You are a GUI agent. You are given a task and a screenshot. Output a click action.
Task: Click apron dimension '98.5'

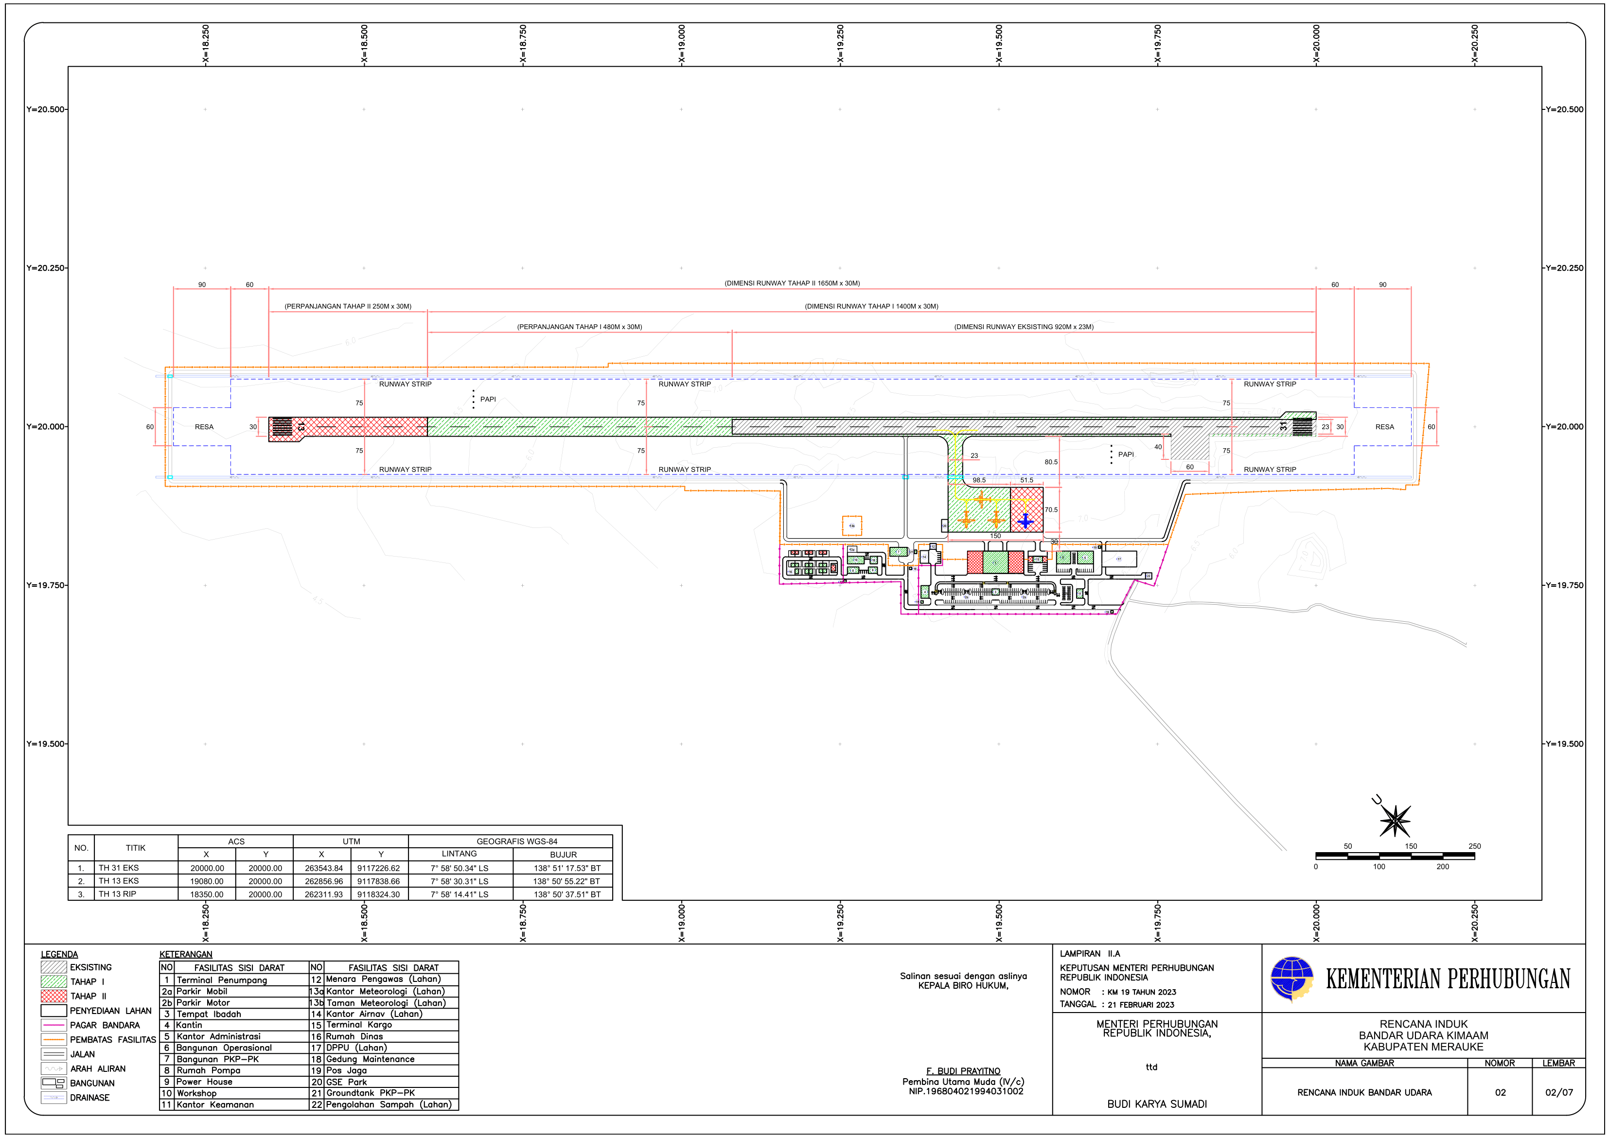click(x=979, y=480)
